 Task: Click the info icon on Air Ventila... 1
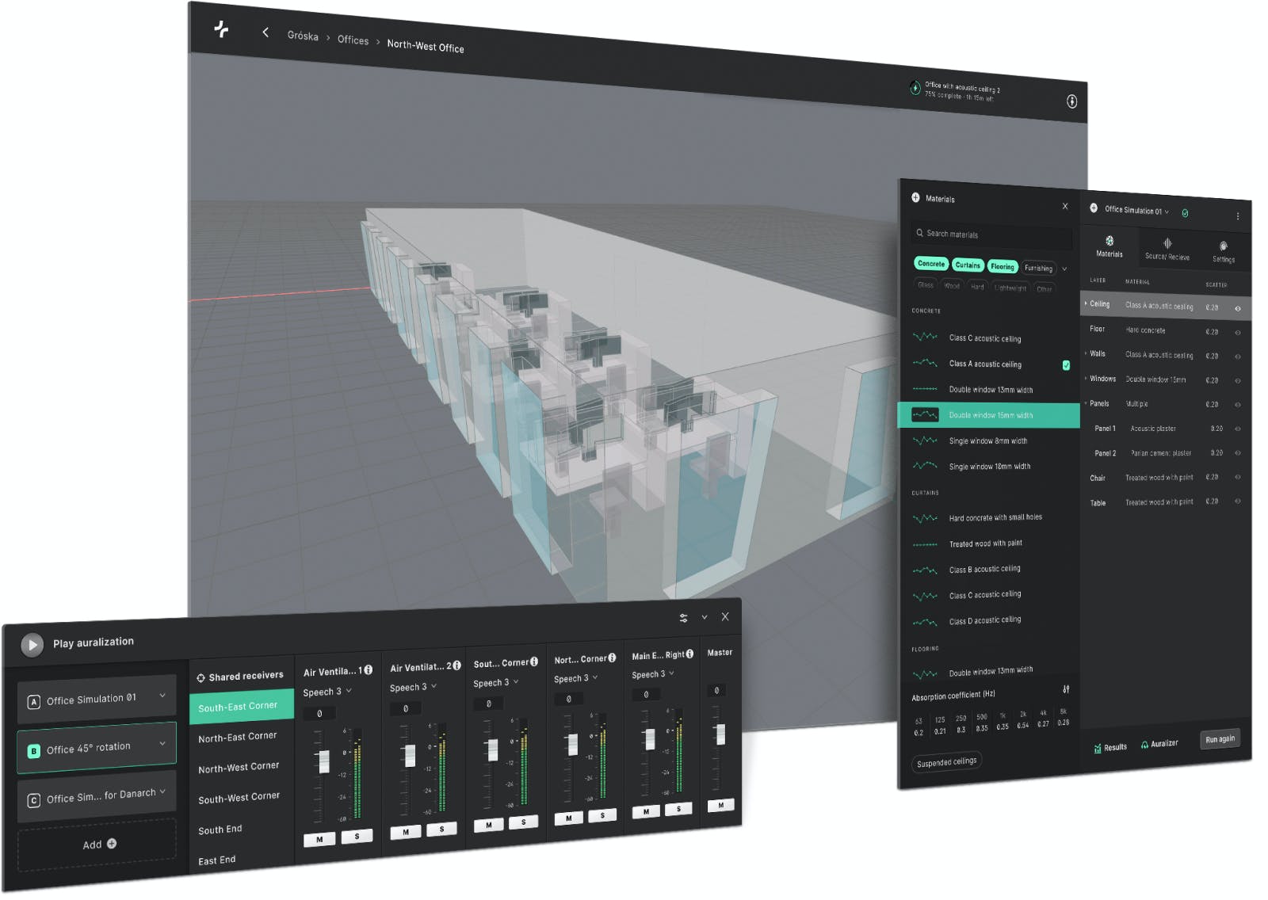point(369,670)
